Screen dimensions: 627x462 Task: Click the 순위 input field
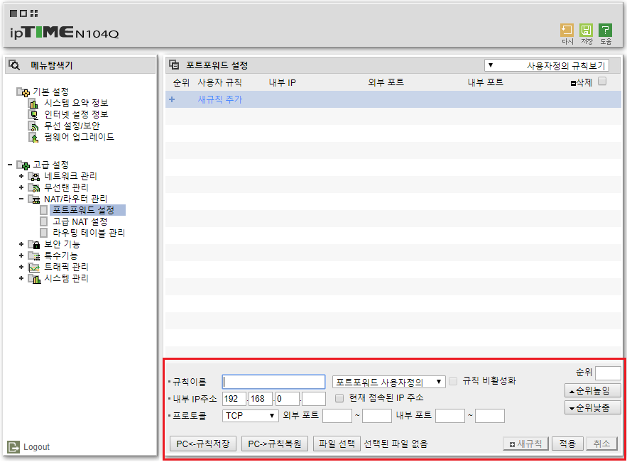pos(608,373)
